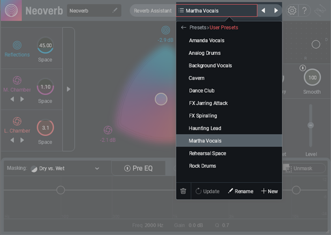
Task: Go back with the Presets arrow icon
Action: coord(183,27)
